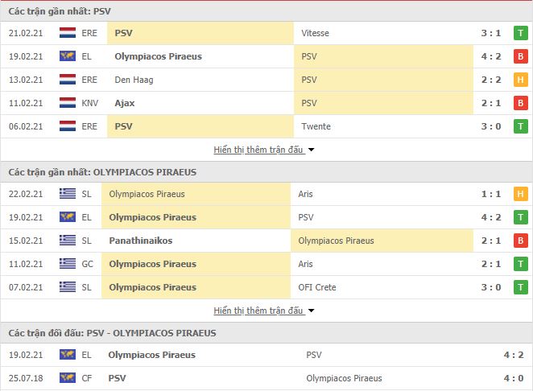This screenshot has height=391, width=533.
Task: Click 'Hiển thị thêm trận đấu' under Olympiacos list
Action: (258, 311)
